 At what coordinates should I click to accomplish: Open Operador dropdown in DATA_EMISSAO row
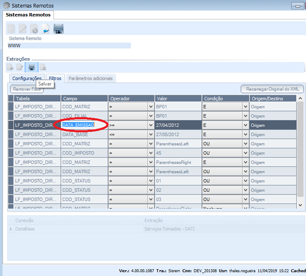pyautogui.click(x=151, y=125)
